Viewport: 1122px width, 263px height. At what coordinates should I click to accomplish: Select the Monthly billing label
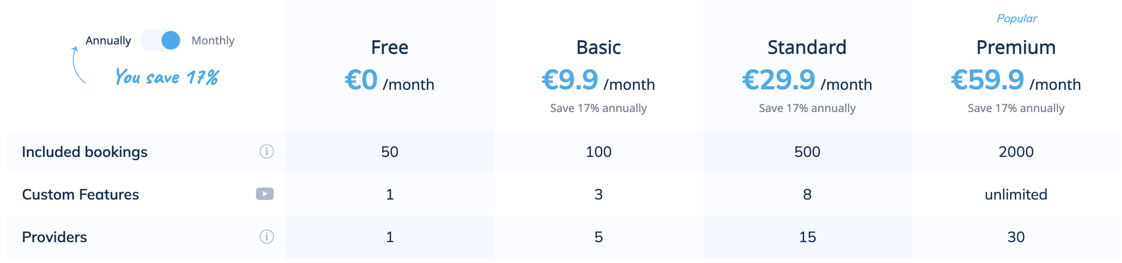(x=213, y=41)
